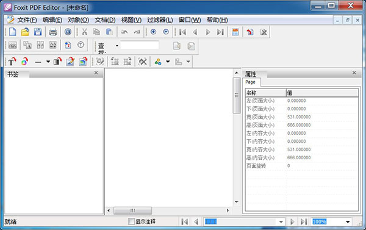The width and height of the screenshot is (366, 230).
Task: Click the insert page icon with red arrow
Action: [x=250, y=32]
